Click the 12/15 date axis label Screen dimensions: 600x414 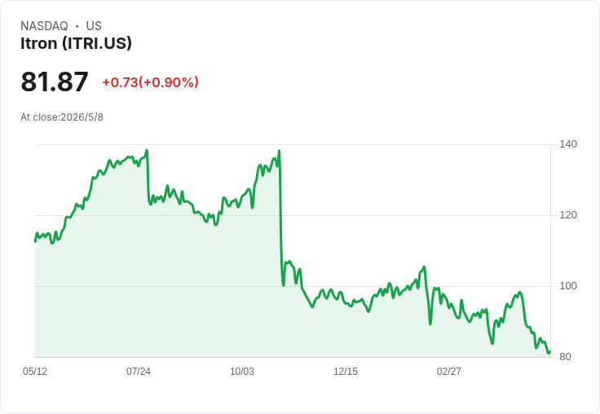pos(346,371)
